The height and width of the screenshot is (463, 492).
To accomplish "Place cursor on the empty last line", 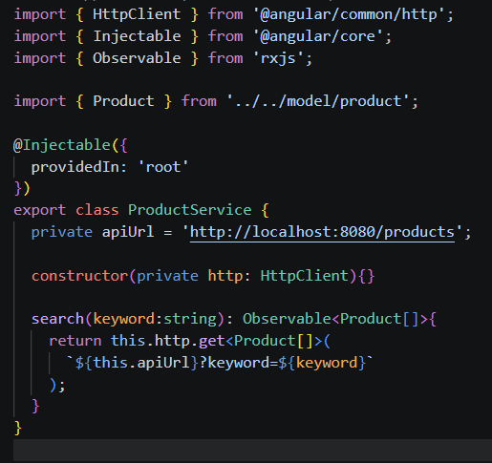I will pos(252,450).
